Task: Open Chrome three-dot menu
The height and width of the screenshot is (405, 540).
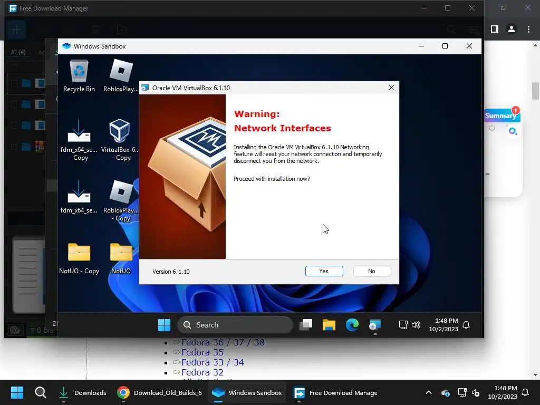Action: point(528,30)
